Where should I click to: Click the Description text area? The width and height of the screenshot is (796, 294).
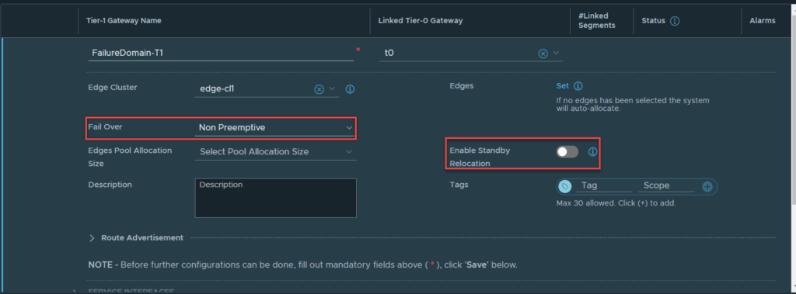276,198
